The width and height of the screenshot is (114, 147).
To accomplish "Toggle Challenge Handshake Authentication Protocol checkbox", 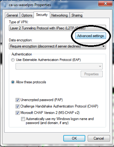I will click(x=17, y=106).
